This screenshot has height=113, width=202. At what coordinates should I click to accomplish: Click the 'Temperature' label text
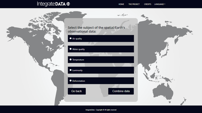[x=78, y=60]
